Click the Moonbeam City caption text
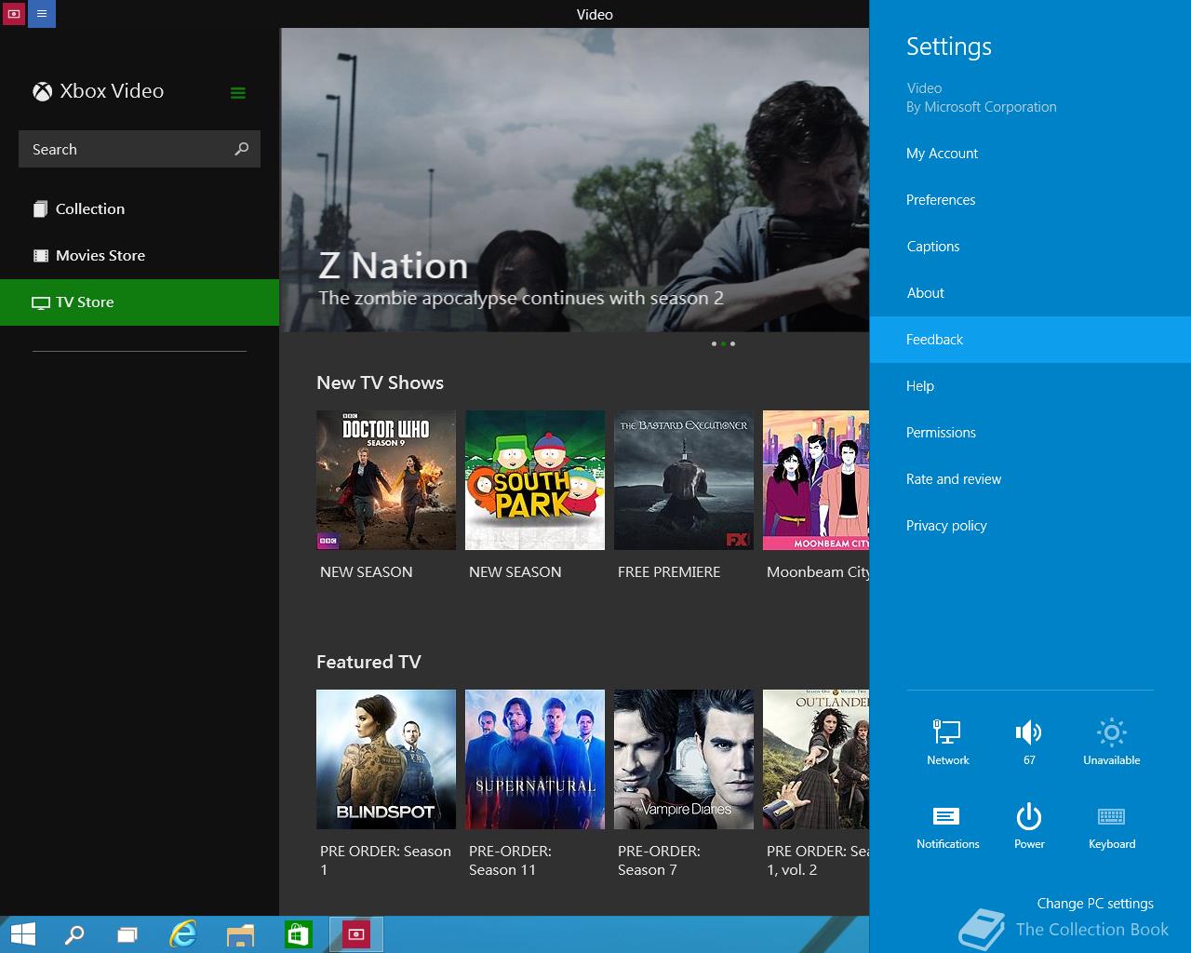Viewport: 1191px width, 953px height. [x=818, y=572]
